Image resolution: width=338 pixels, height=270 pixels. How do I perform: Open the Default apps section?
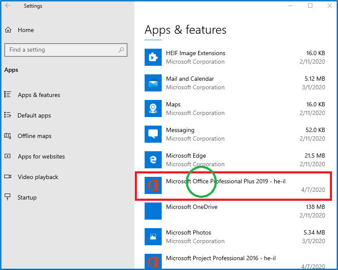(34, 115)
